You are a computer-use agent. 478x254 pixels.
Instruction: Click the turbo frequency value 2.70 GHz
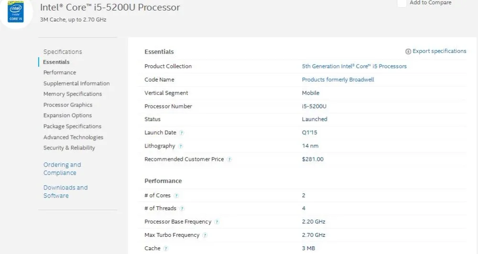314,235
